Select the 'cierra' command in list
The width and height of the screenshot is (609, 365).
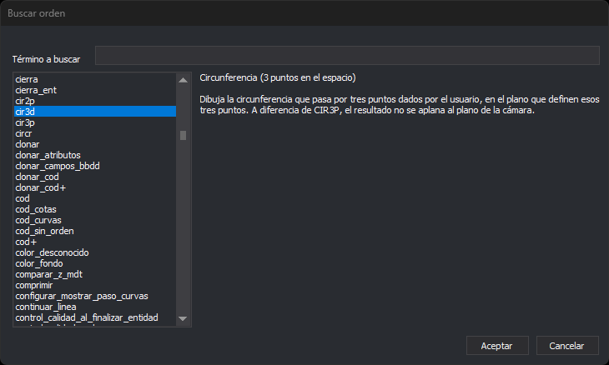point(95,79)
